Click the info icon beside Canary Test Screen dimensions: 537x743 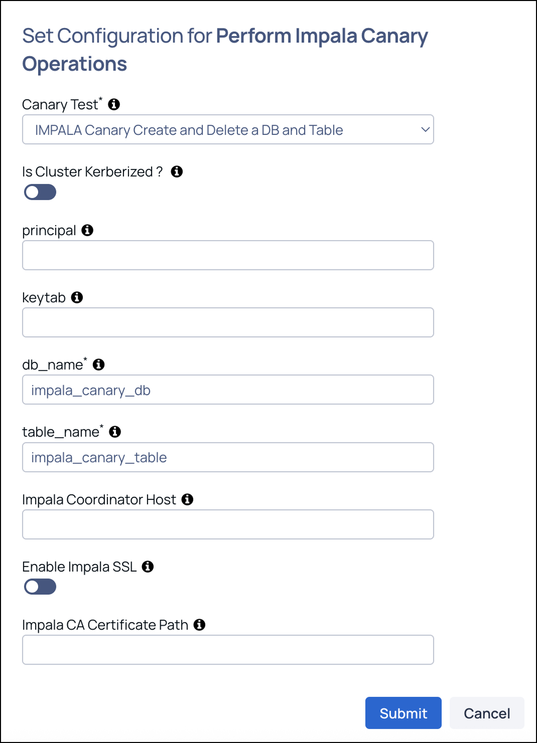[x=114, y=104]
